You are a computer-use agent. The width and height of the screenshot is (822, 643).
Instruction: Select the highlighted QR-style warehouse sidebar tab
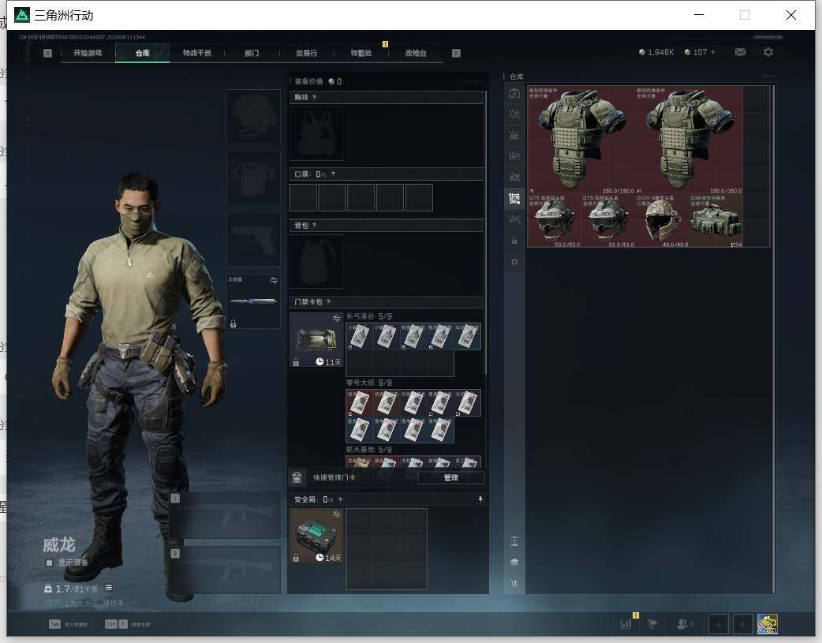pyautogui.click(x=514, y=199)
